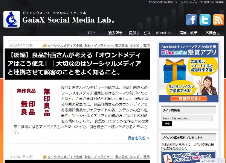Screen dimensions: 226x163
Task: Open the About Us menu item
Action: click(164, 33)
